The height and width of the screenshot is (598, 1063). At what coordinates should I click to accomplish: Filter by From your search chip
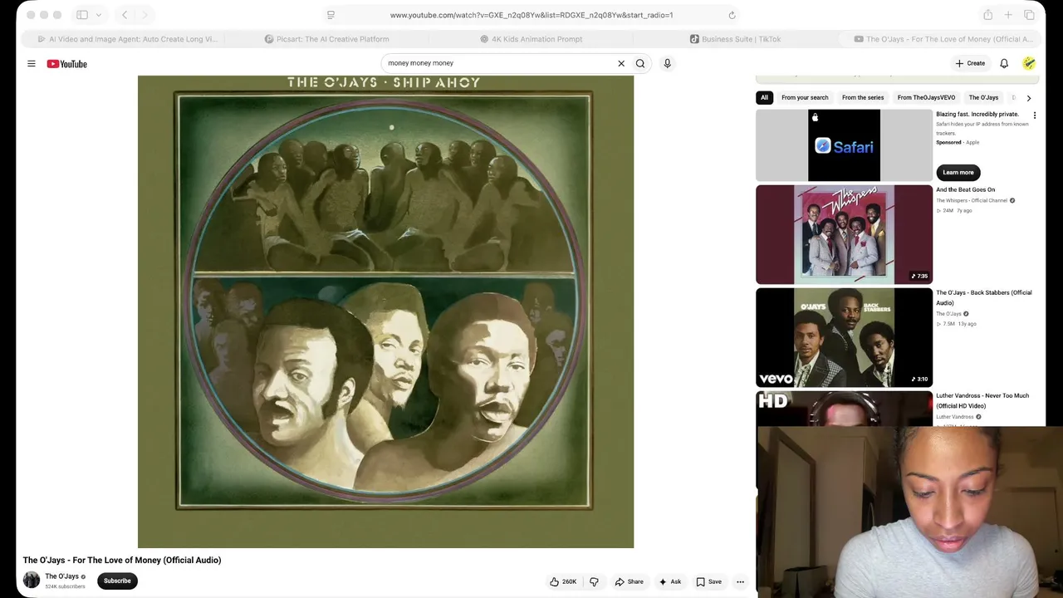805,98
